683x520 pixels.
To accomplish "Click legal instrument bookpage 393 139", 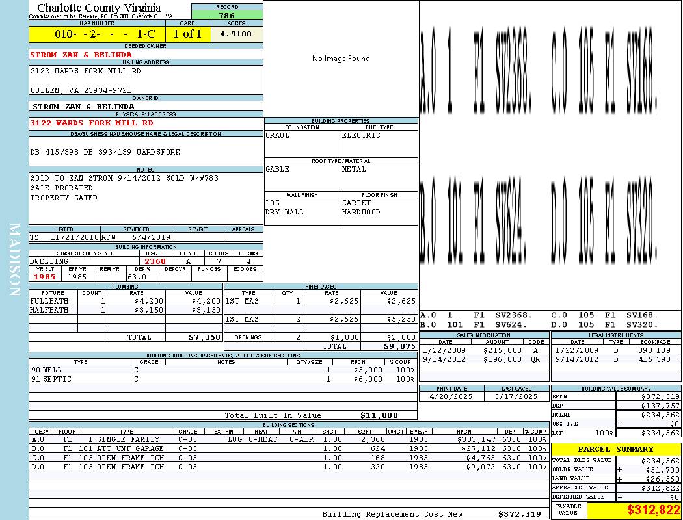I will click(656, 350).
